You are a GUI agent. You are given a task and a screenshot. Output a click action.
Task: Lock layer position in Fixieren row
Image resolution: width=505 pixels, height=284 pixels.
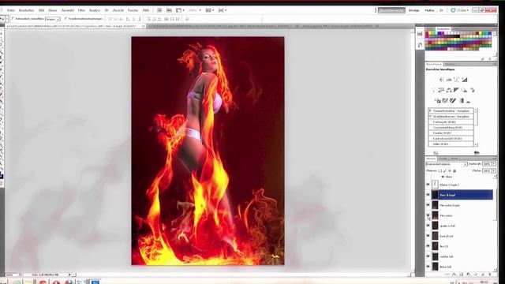(x=450, y=170)
